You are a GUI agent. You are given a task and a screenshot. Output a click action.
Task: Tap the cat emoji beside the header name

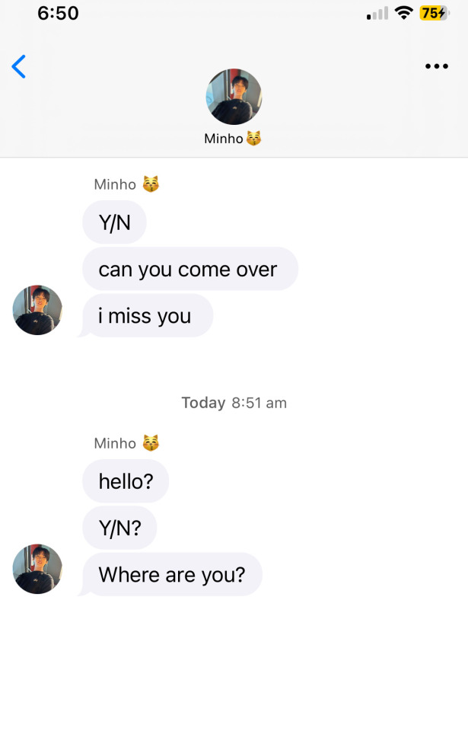tap(253, 139)
